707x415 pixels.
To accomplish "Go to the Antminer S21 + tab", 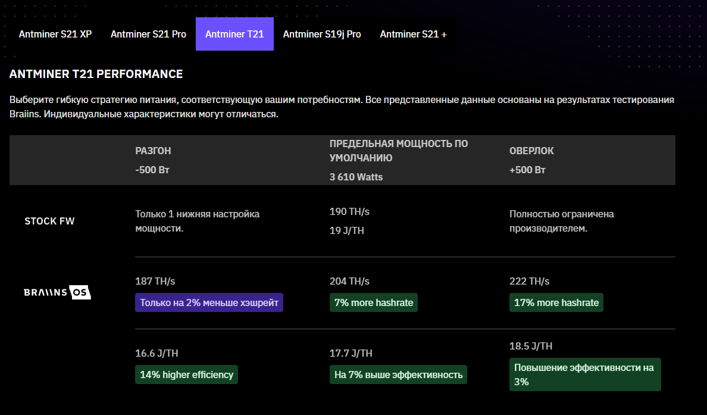I will tap(413, 34).
